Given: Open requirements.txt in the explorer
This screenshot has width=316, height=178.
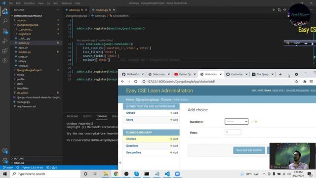Looking at the screenshot, I should tap(26, 106).
